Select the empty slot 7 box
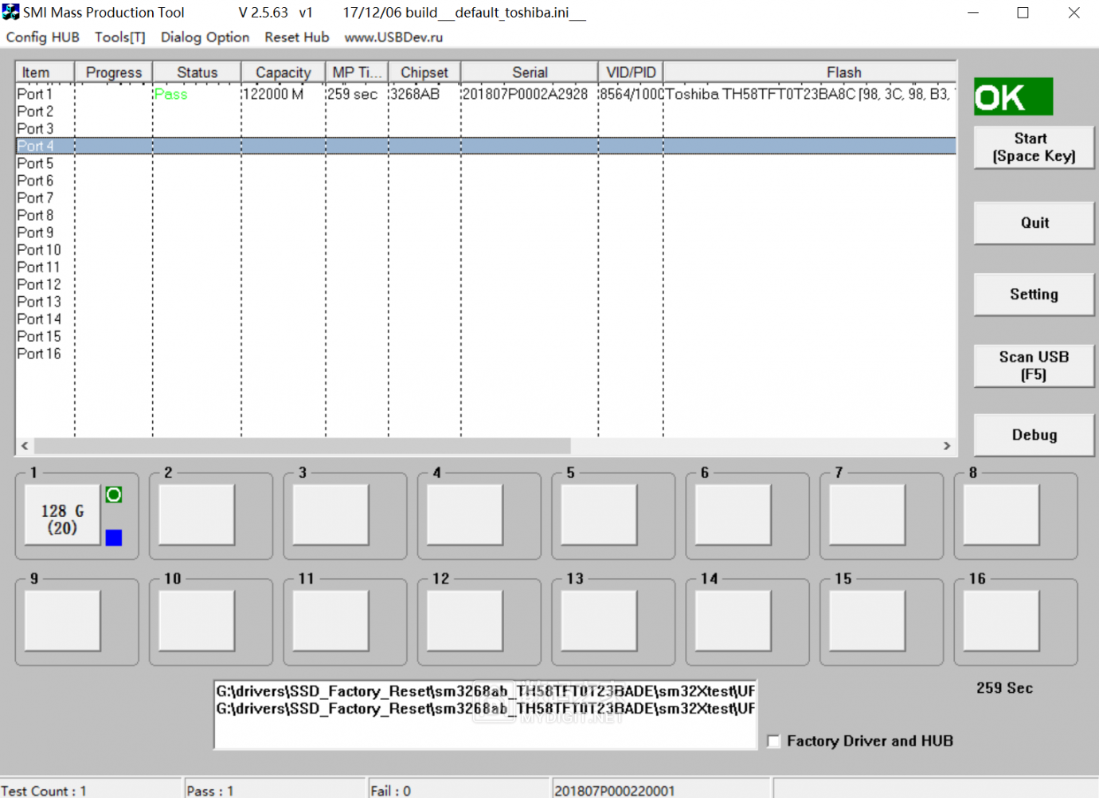Viewport: 1099px width, 798px height. pyautogui.click(x=867, y=515)
